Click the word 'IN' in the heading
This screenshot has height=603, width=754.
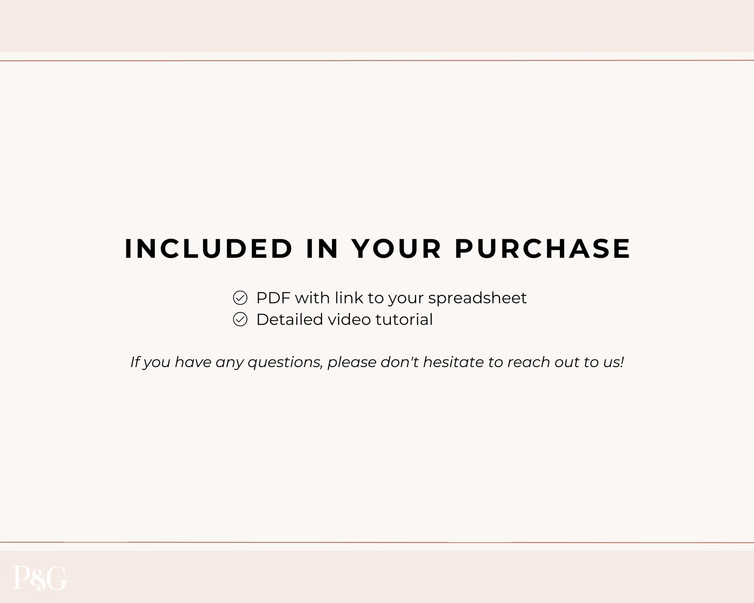(x=322, y=249)
